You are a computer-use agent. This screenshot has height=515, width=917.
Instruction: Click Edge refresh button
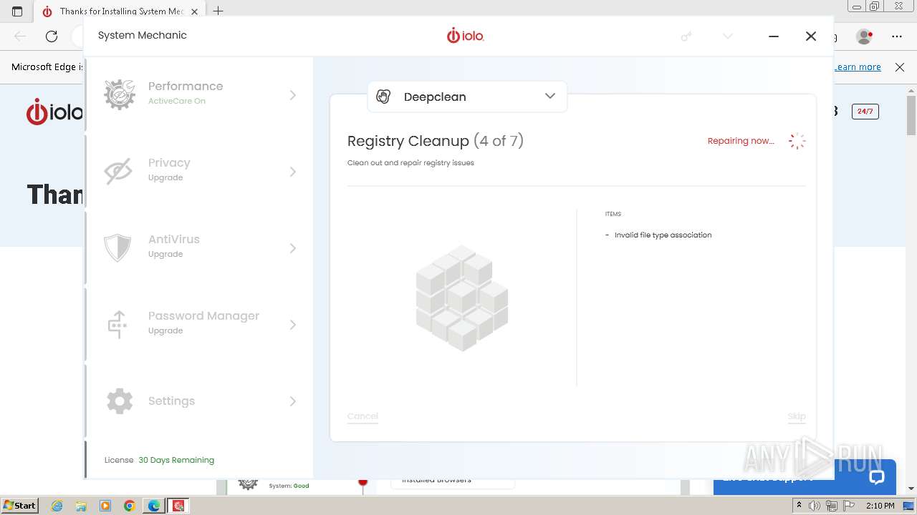point(52,36)
